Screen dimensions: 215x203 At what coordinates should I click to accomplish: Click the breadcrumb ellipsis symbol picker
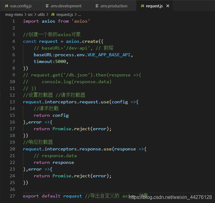(80, 15)
